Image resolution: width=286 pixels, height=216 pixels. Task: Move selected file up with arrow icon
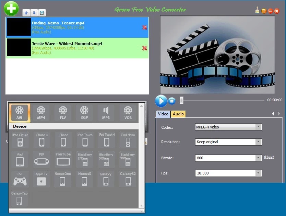[26, 13]
